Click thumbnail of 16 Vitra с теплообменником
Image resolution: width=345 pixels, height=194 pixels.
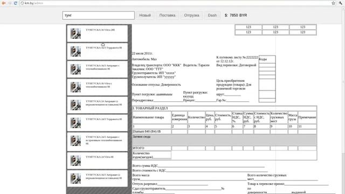point(75,87)
